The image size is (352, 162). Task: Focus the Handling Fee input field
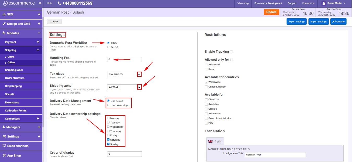click(x=124, y=59)
